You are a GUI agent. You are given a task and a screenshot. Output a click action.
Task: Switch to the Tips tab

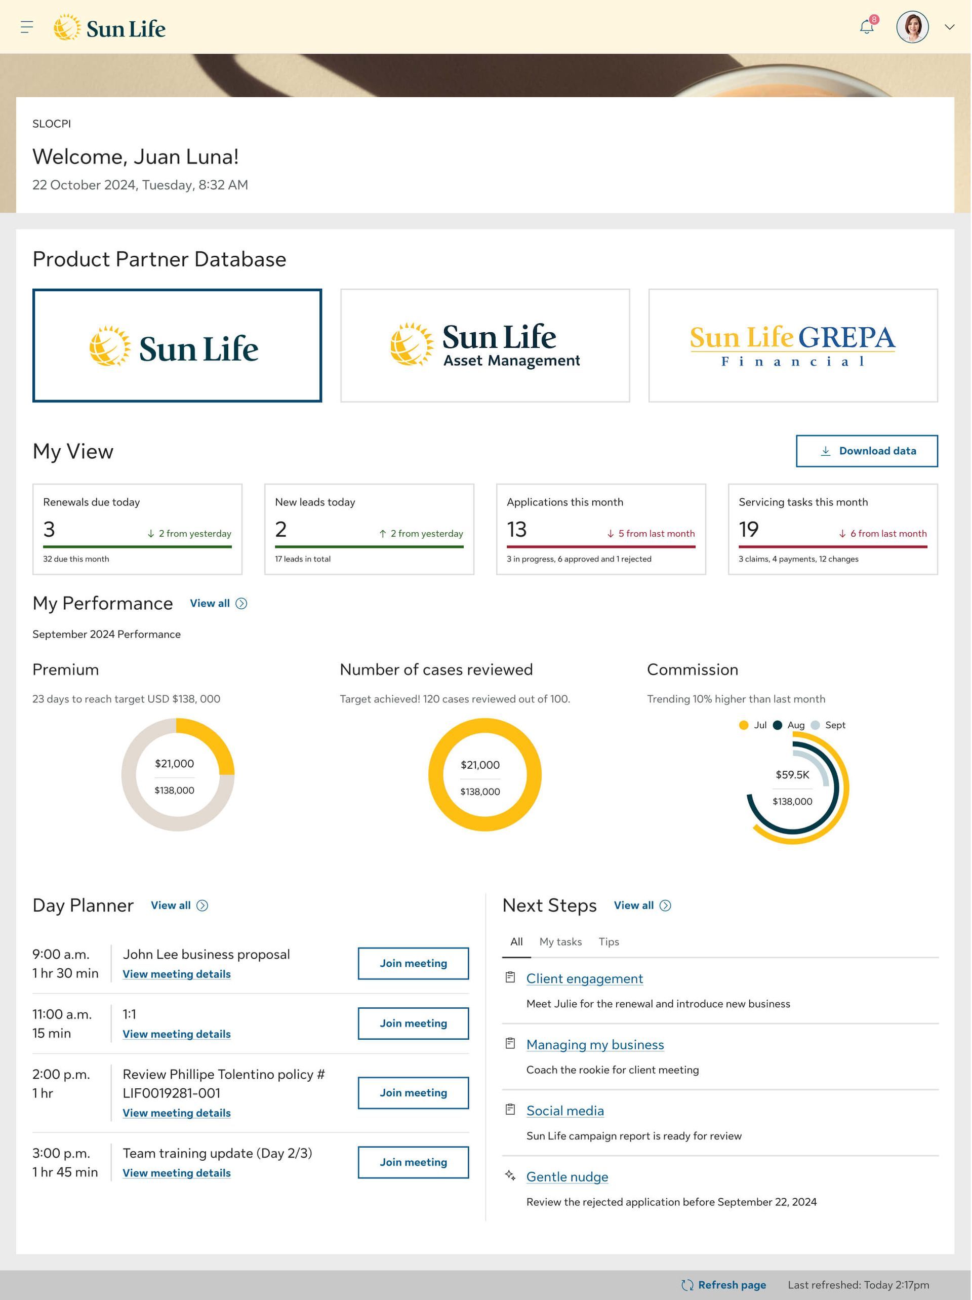pos(608,942)
